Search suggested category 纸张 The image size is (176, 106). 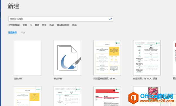point(44,25)
